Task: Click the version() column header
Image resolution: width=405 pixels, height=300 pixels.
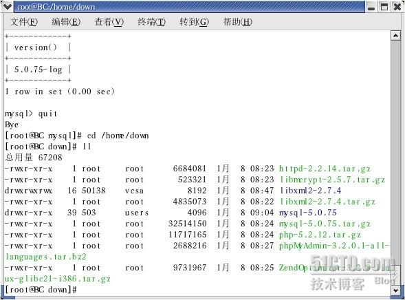Action: (x=36, y=47)
